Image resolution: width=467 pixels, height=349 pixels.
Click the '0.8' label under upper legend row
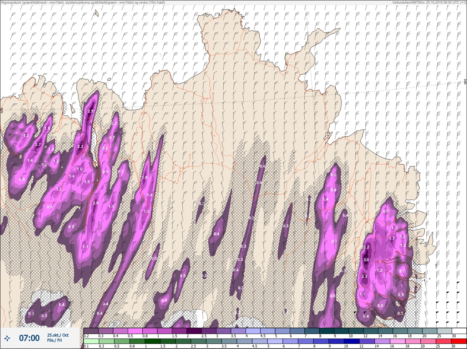coord(146,336)
